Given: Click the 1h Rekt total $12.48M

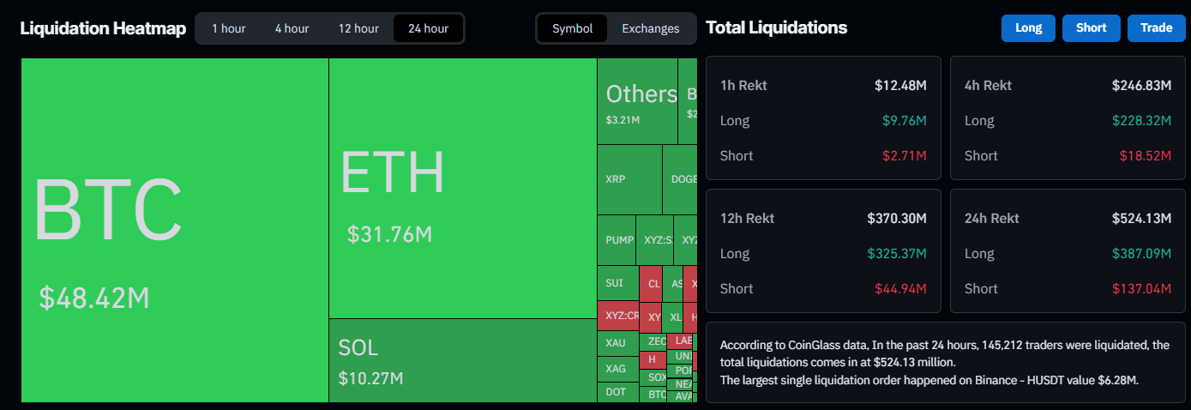Looking at the screenshot, I should [x=900, y=86].
